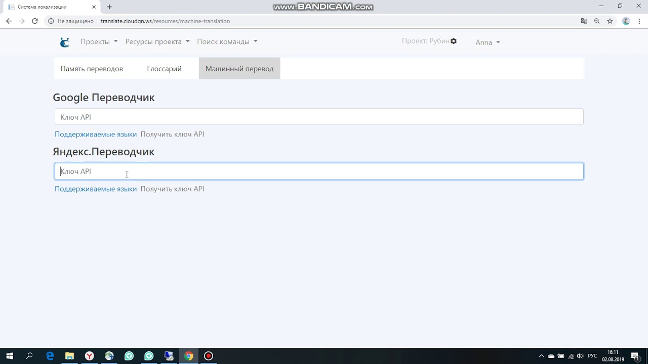This screenshot has height=364, width=648.
Task: Open Поддерживаемые языки link under Яндекс
Action: pyautogui.click(x=96, y=189)
